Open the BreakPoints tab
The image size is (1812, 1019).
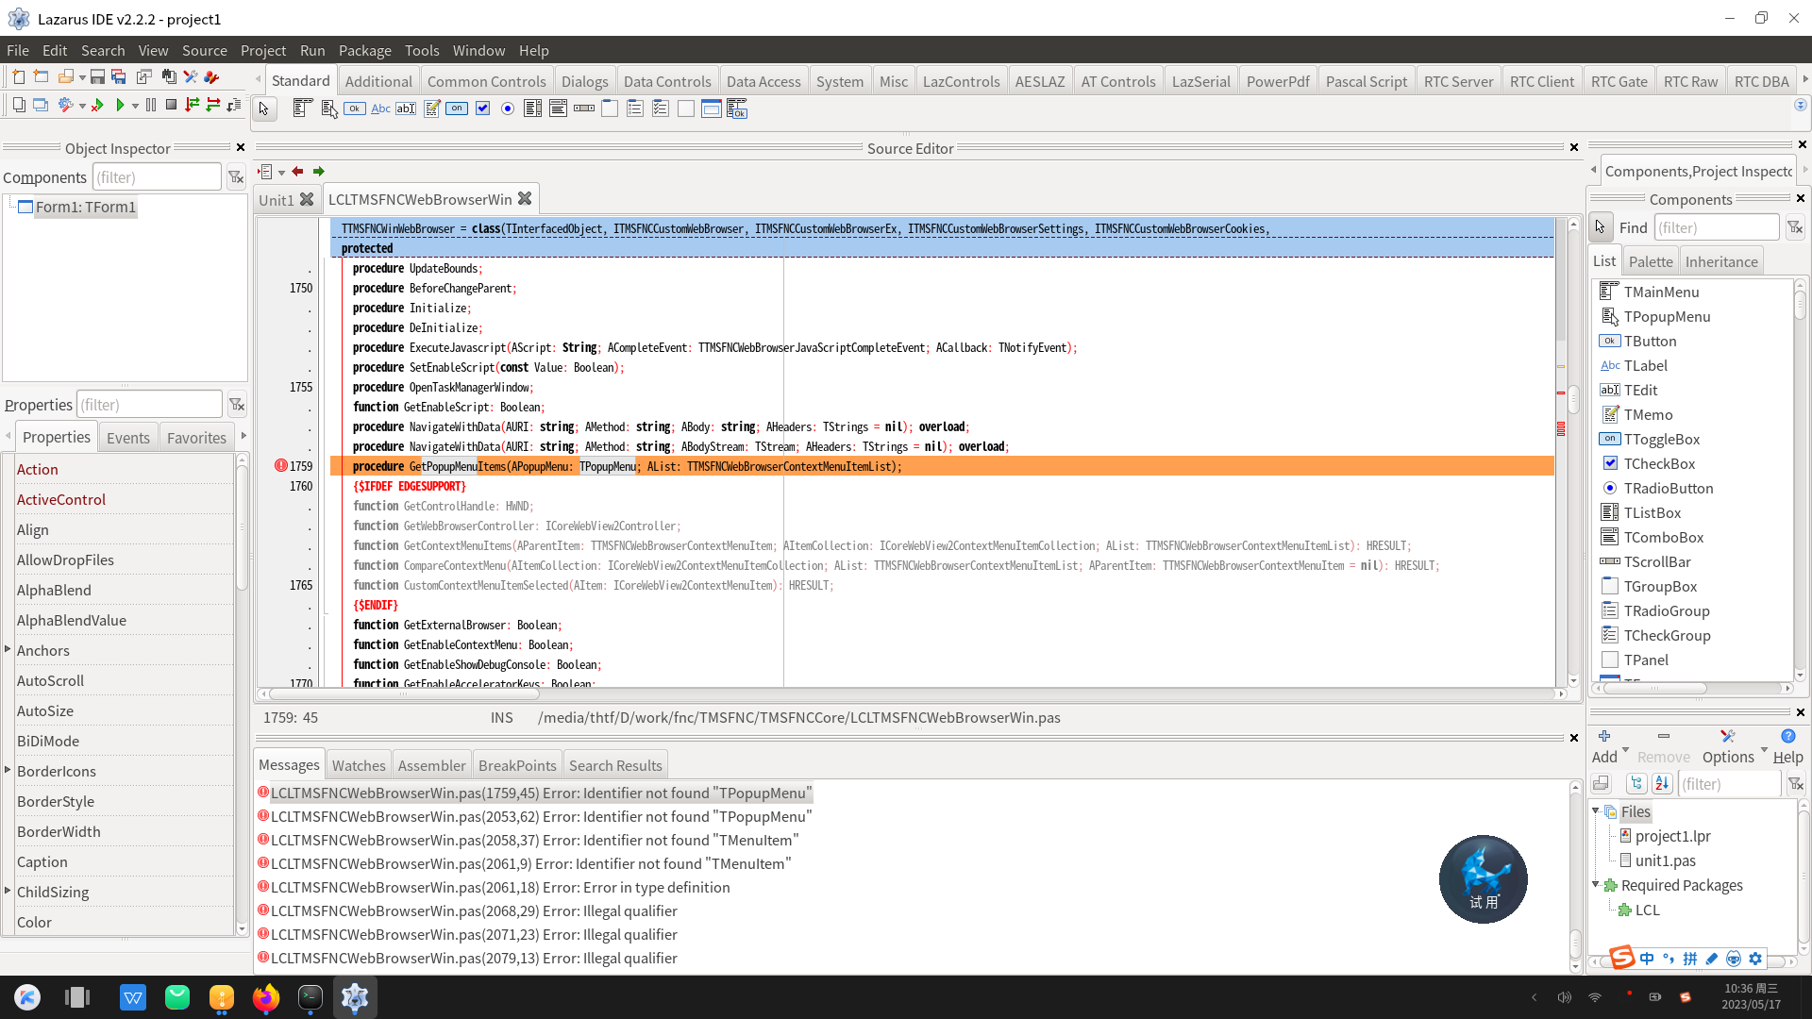tap(516, 765)
